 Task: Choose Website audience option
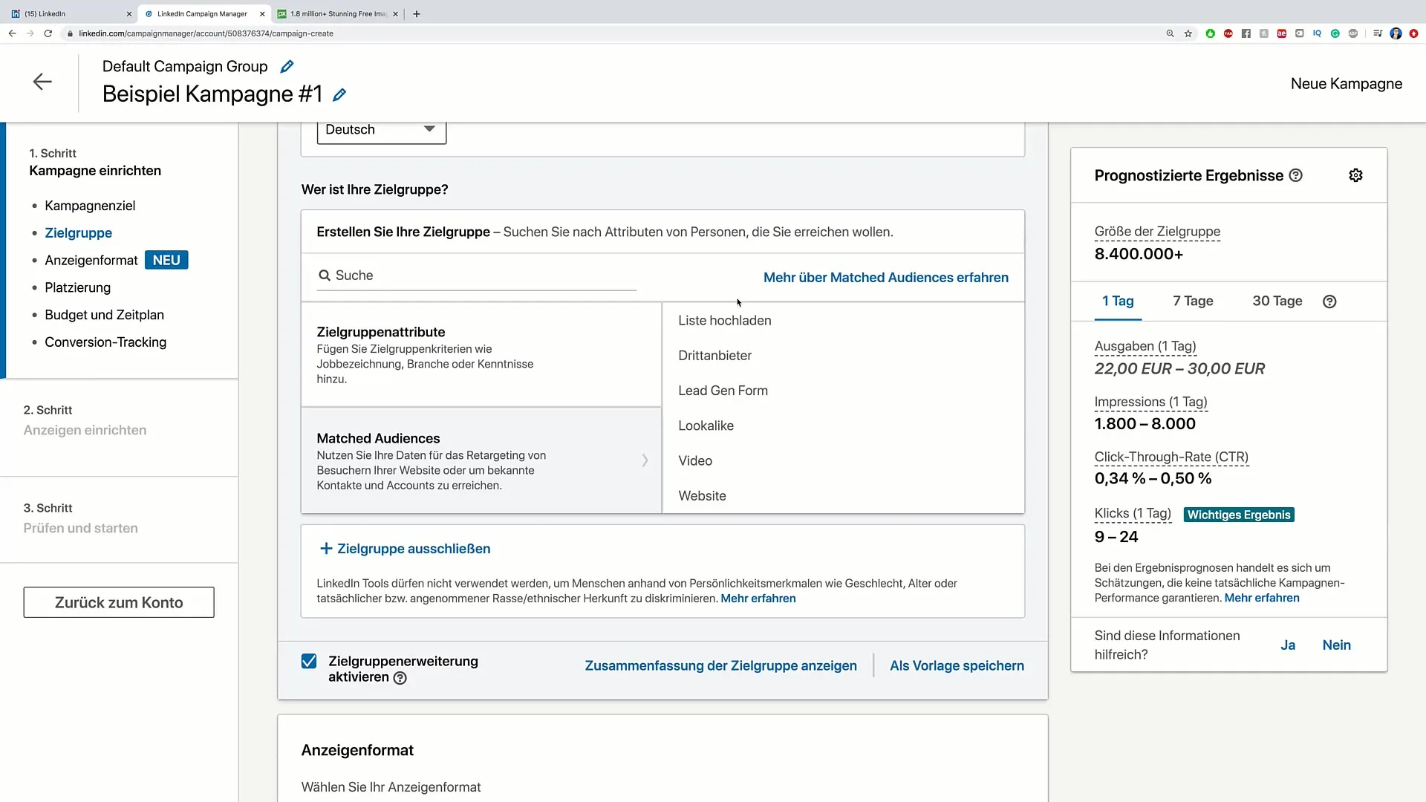click(702, 496)
